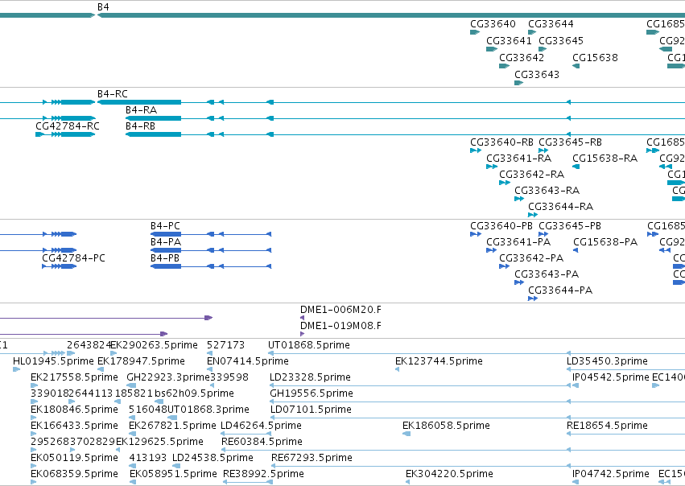Click the LD35450.3prime EST label
The width and height of the screenshot is (685, 486).
607,361
